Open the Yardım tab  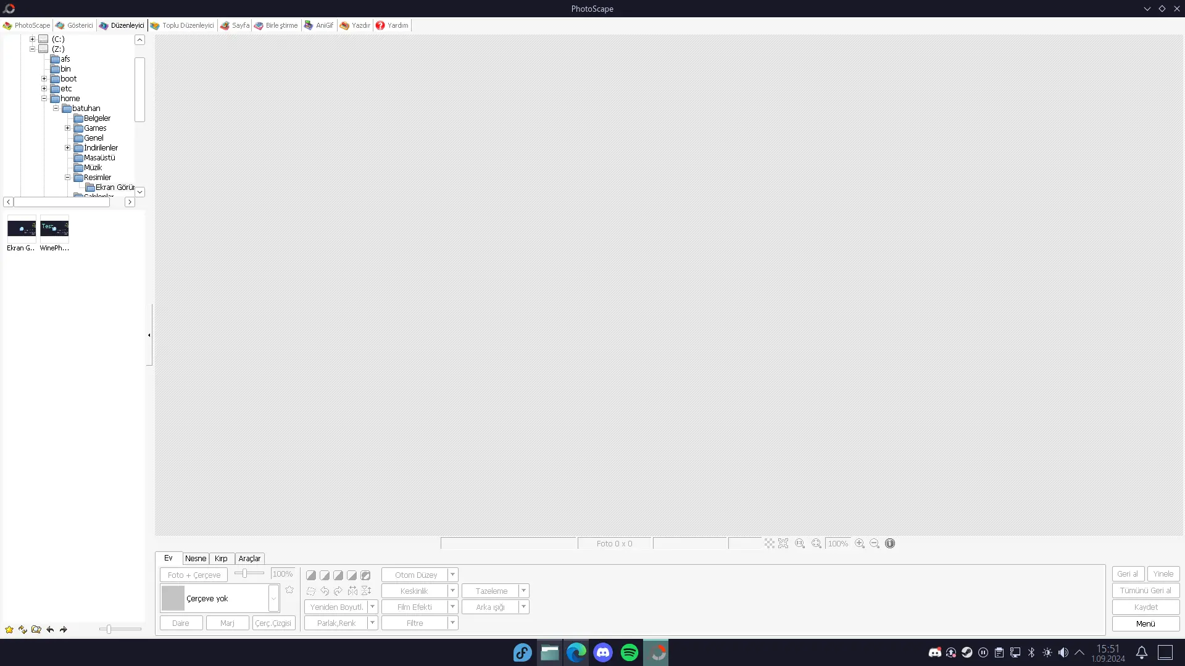pyautogui.click(x=392, y=25)
